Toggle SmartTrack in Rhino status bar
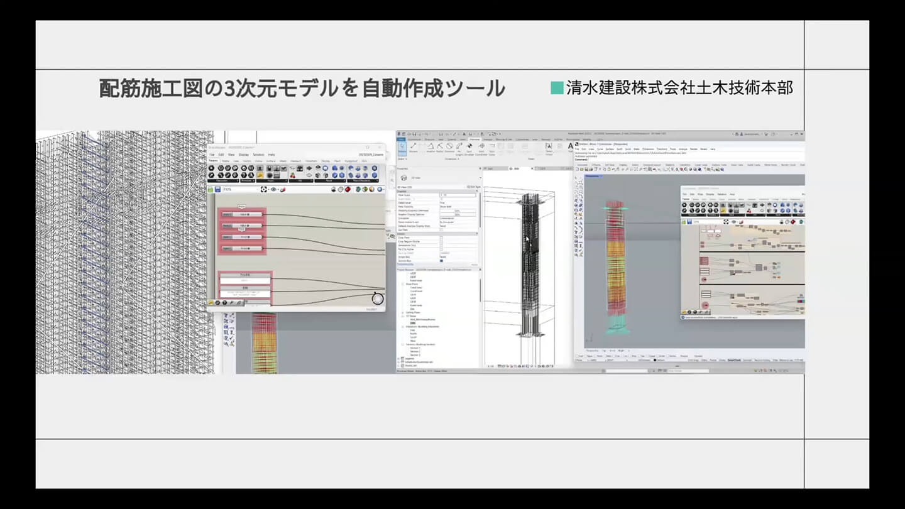This screenshot has width=905, height=509. (x=734, y=360)
